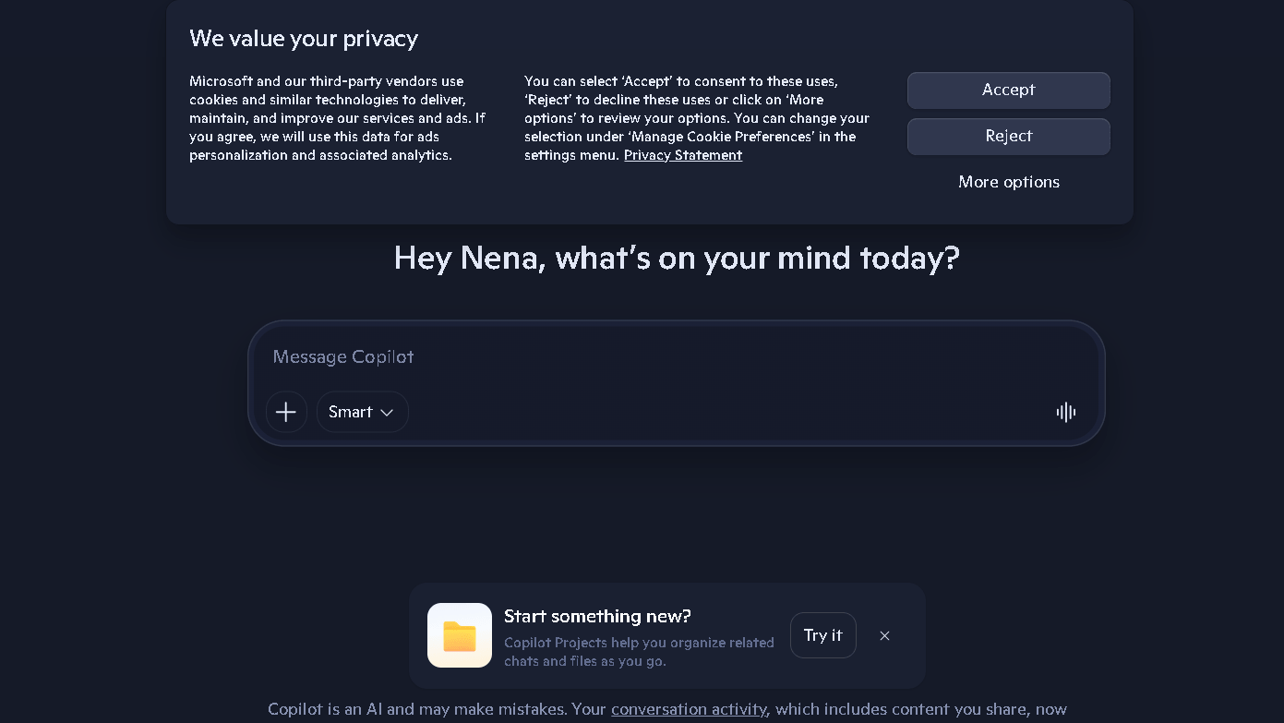Expand the Smart mode dropdown

pyautogui.click(x=362, y=412)
